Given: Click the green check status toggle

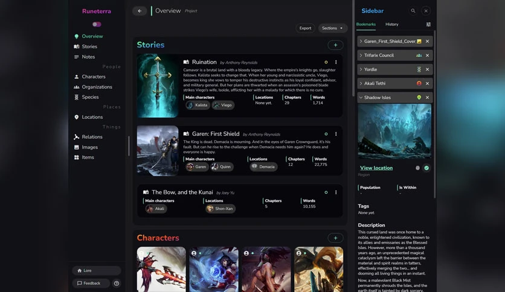Looking at the screenshot, I should pos(426,168).
